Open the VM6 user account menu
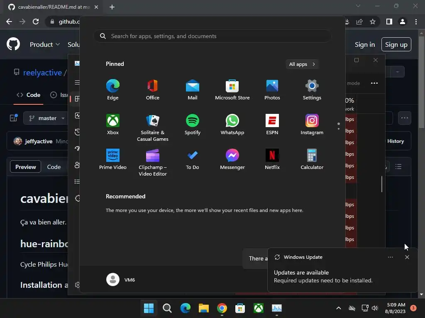 [121, 279]
